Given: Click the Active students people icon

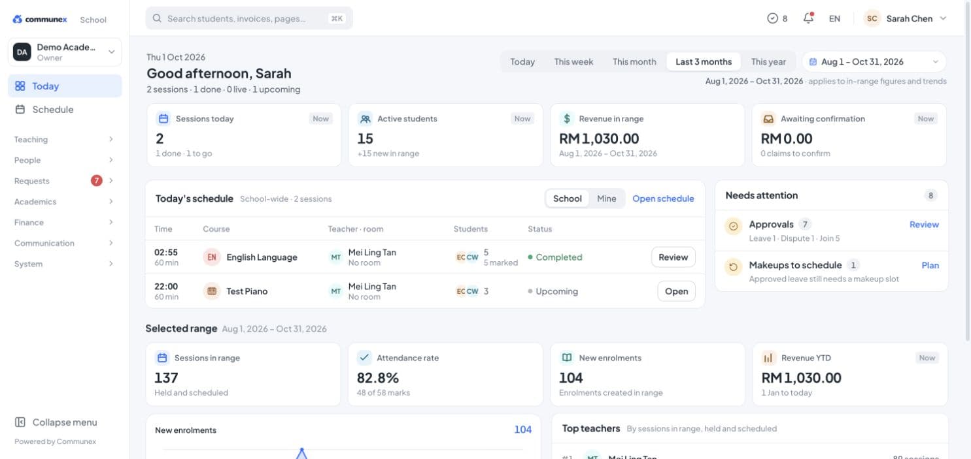Looking at the screenshot, I should tap(366, 119).
